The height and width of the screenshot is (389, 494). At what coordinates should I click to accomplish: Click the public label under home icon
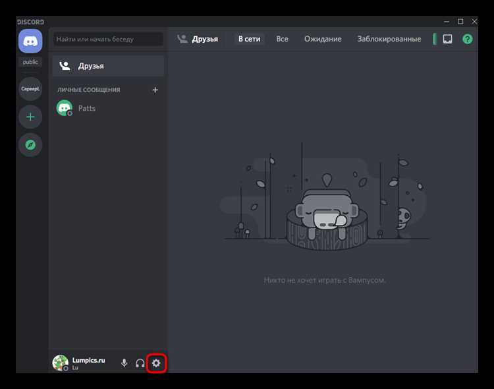30,62
